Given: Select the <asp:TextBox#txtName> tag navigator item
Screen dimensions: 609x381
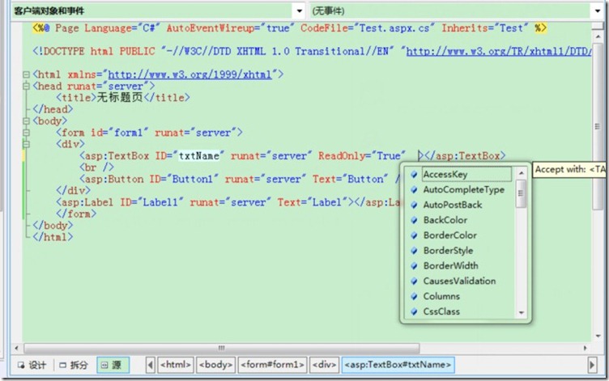Looking at the screenshot, I should 398,365.
